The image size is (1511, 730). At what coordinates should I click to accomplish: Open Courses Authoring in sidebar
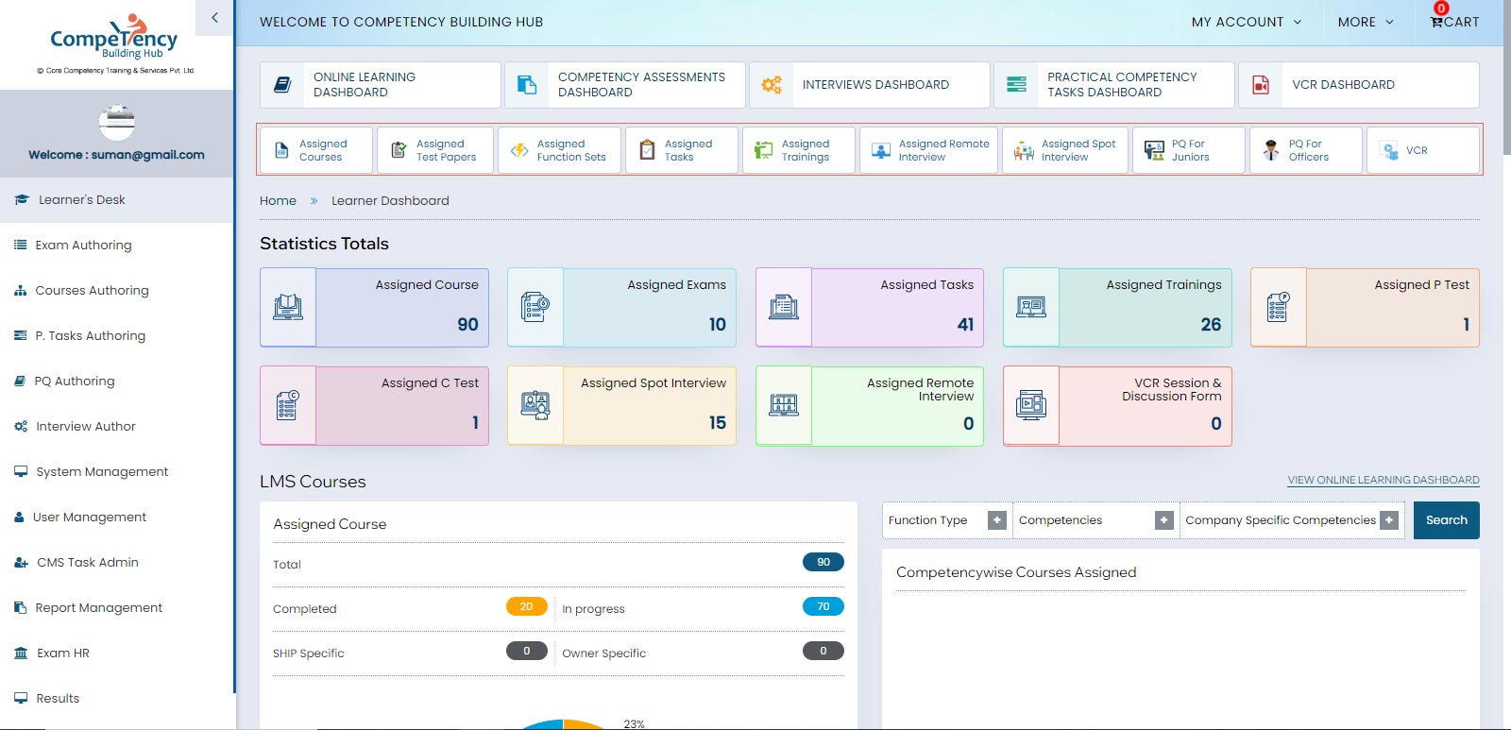[x=117, y=291]
